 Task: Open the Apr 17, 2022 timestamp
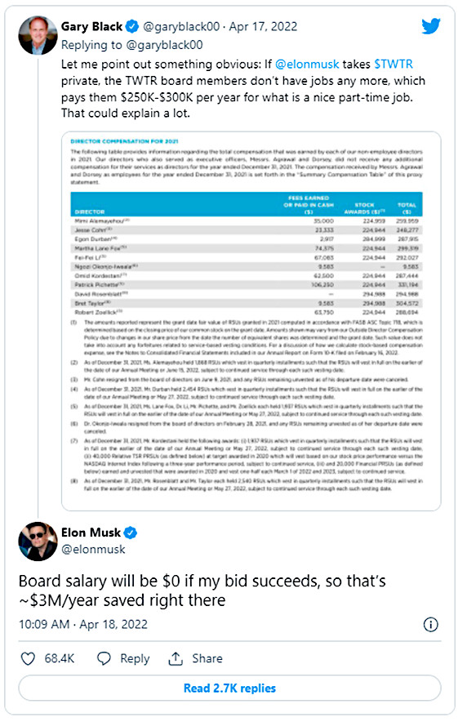264,27
